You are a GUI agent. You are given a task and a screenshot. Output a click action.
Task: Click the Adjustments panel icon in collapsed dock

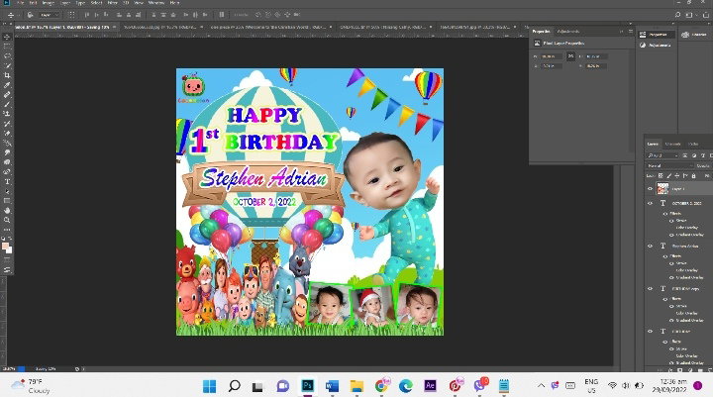point(643,45)
